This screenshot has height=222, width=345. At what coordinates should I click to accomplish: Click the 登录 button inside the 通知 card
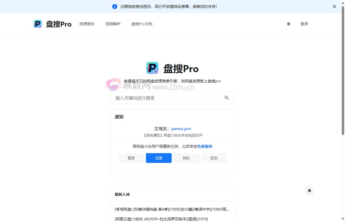pyautogui.click(x=131, y=158)
